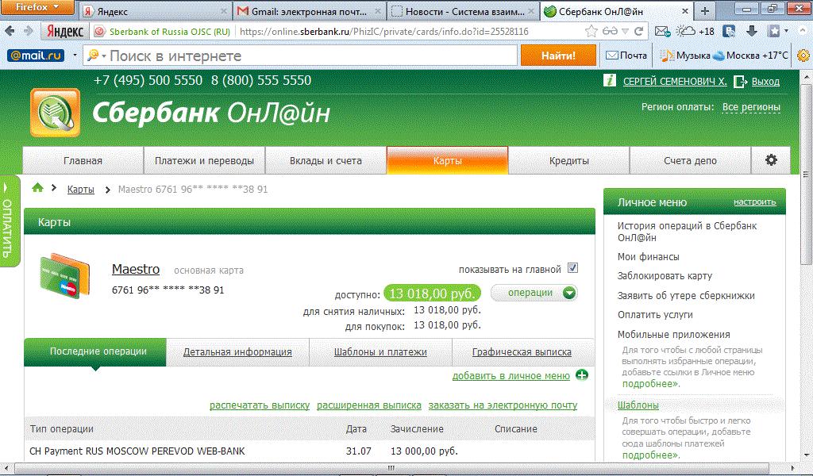Click the Maestro card image
813x476 pixels.
point(65,276)
